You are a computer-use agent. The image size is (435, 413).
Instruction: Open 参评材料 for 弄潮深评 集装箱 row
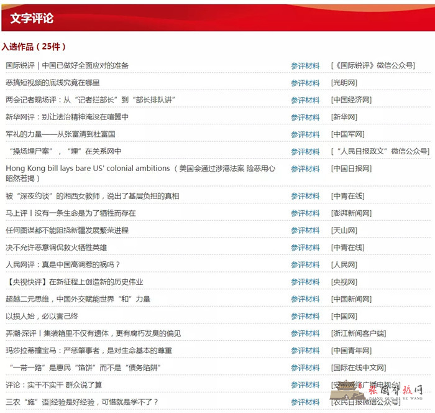(305, 333)
